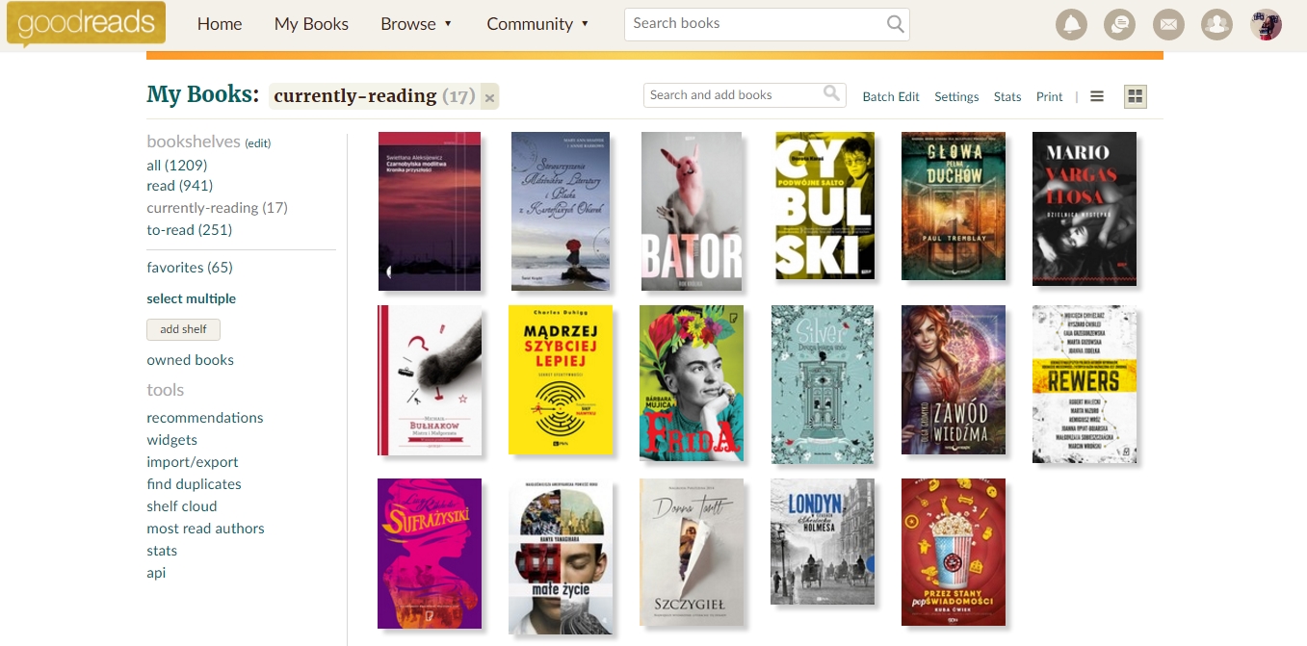This screenshot has height=646, width=1307.
Task: Open owned books
Action: (x=191, y=360)
